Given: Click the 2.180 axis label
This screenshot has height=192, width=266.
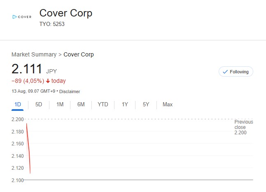Looking at the screenshot, I should coord(18,131).
